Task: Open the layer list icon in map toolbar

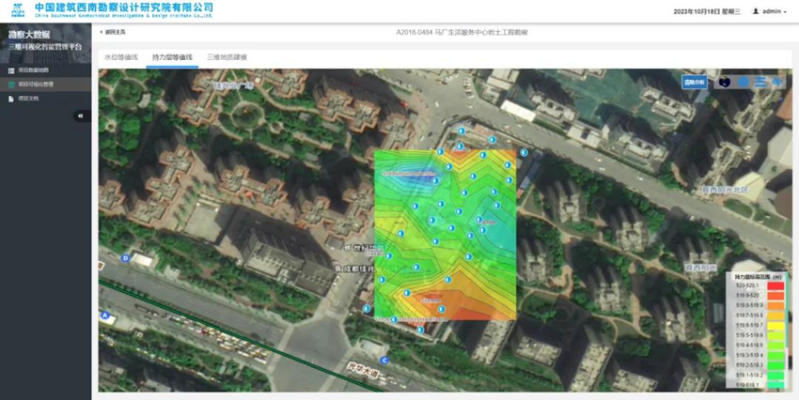Action: (760, 83)
